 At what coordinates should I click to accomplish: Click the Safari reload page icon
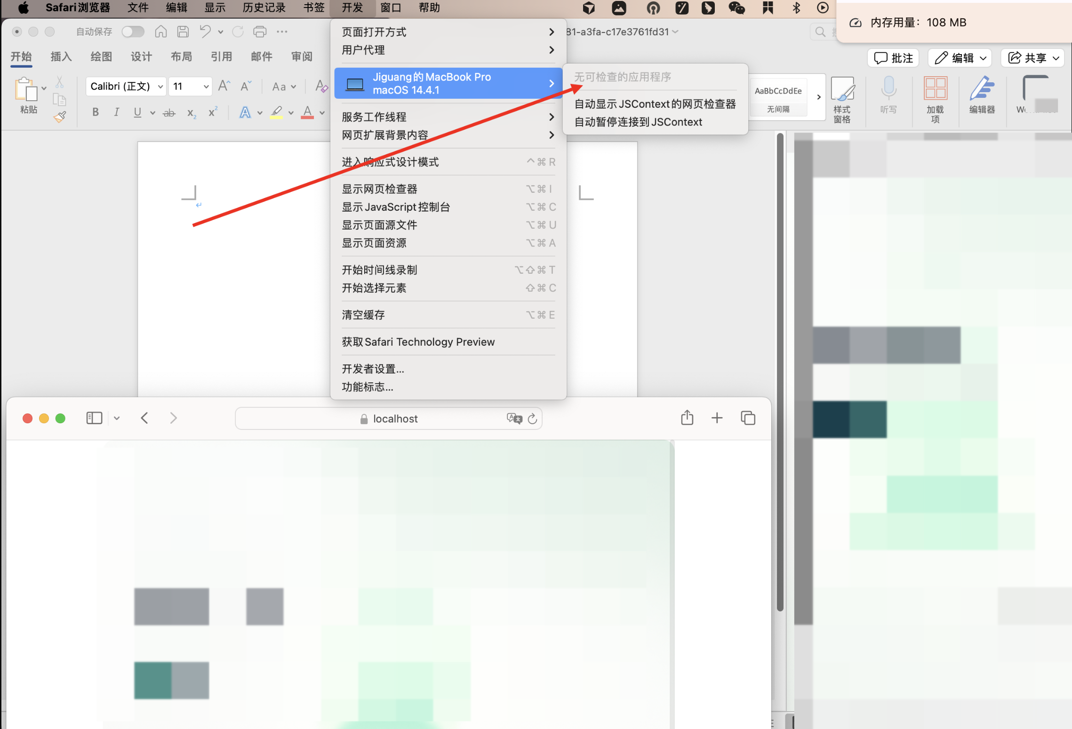tap(532, 419)
